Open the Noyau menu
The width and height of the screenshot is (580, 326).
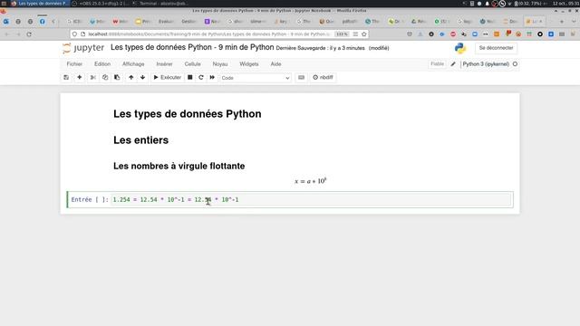[x=219, y=64]
